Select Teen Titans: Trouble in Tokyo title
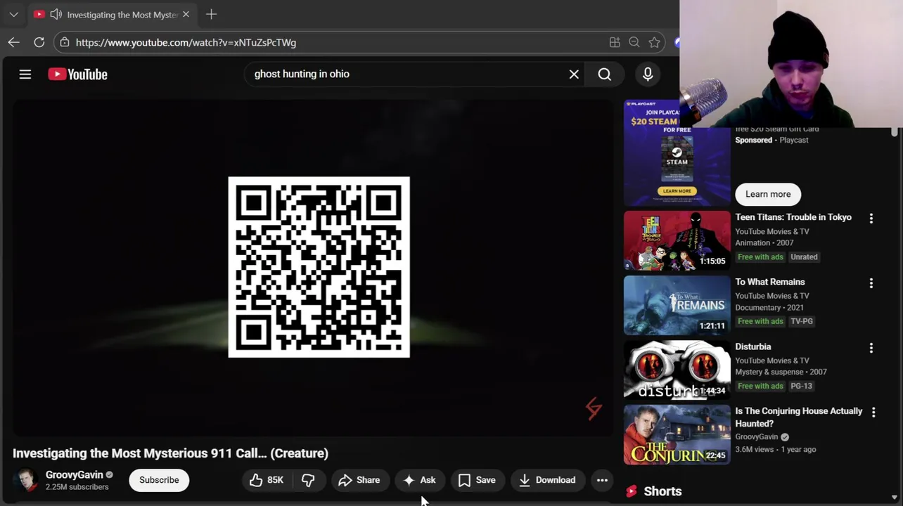 [x=793, y=217]
